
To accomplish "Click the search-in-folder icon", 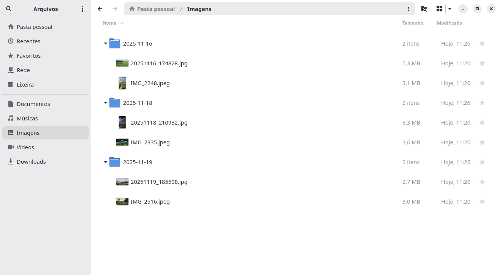I will (x=424, y=9).
